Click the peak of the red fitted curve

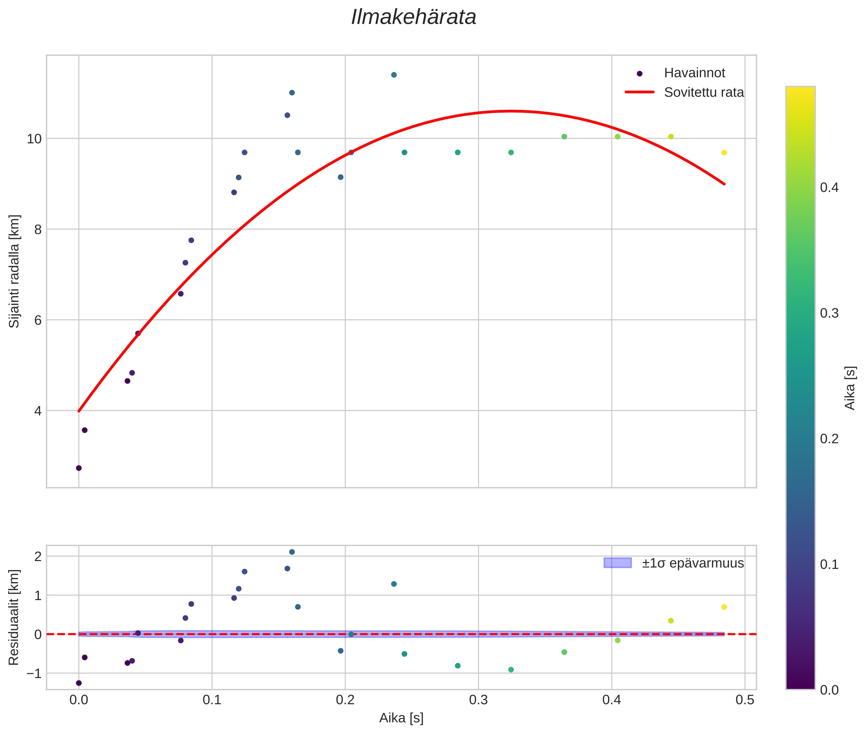tap(511, 111)
